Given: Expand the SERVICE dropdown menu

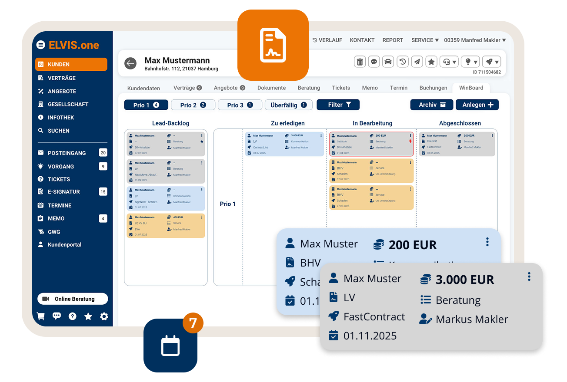Looking at the screenshot, I should pos(425,40).
